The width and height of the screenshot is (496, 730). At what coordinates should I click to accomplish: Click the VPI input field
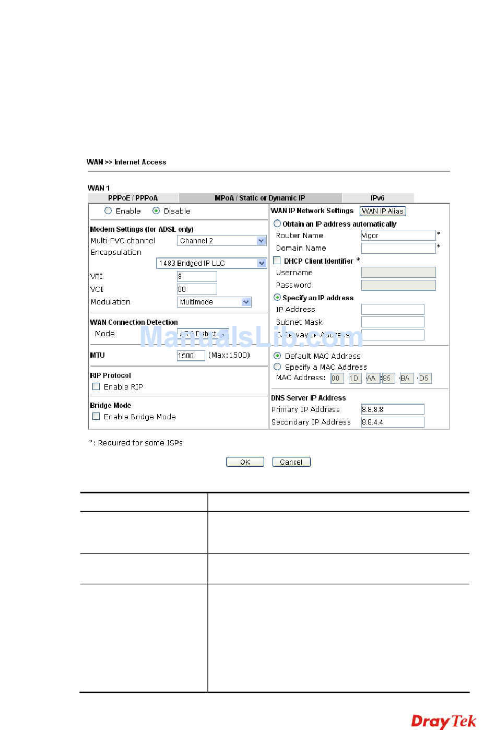pyautogui.click(x=197, y=276)
